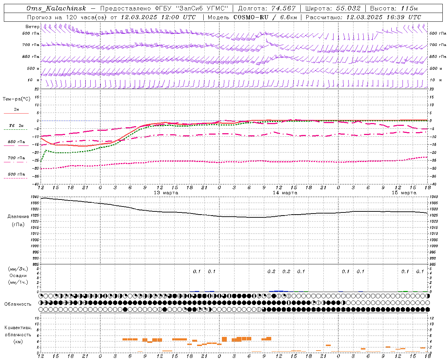448x359 pixels.
Task: Click the 'Td 2м' dew point legend entry
Action: 16,126
